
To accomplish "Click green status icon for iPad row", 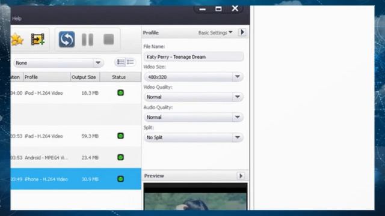I will pos(120,136).
